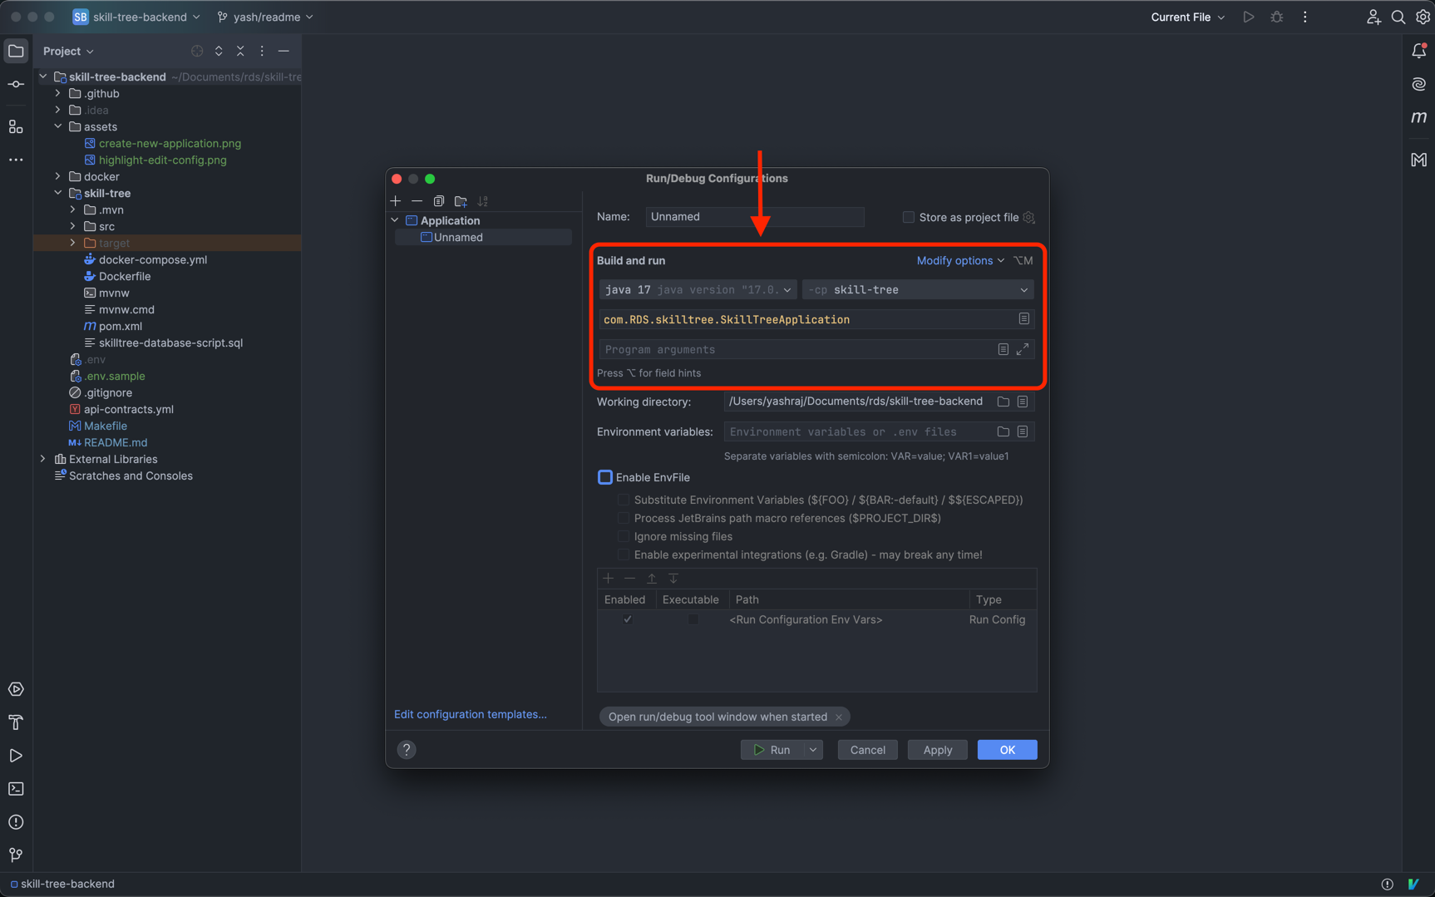Sort configurations alphabetically

pyautogui.click(x=483, y=201)
